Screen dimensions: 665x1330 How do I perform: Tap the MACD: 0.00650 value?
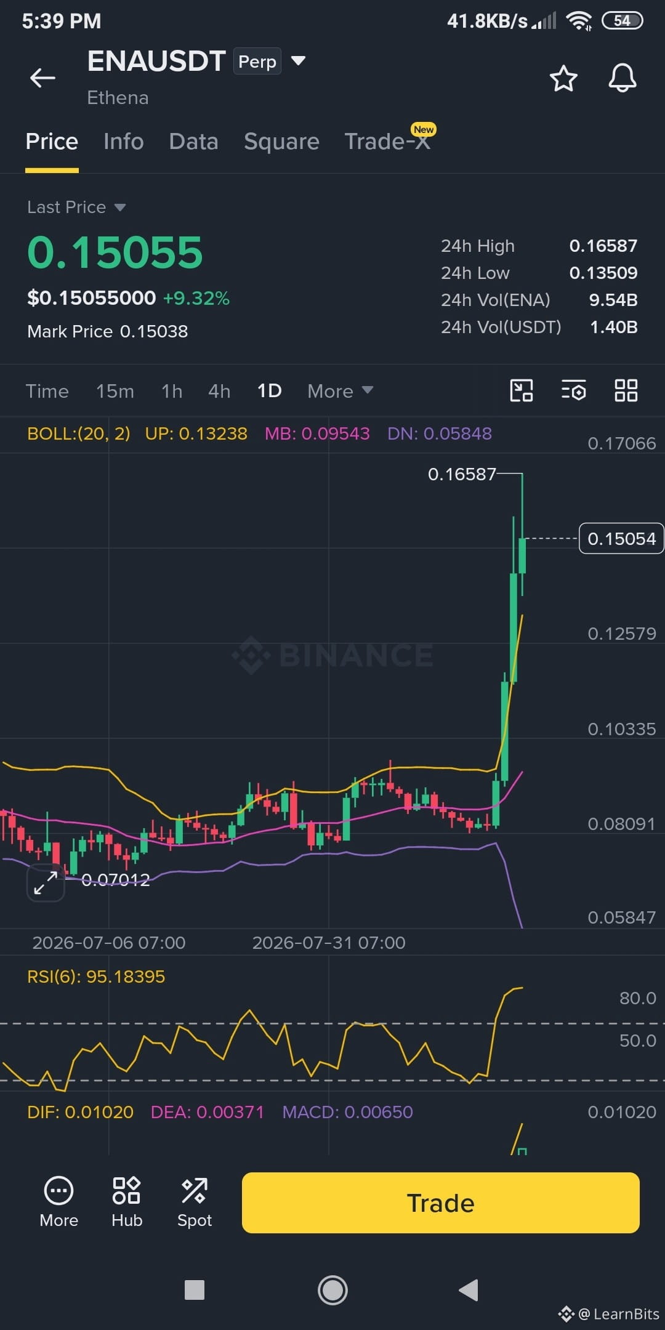pyautogui.click(x=347, y=1112)
